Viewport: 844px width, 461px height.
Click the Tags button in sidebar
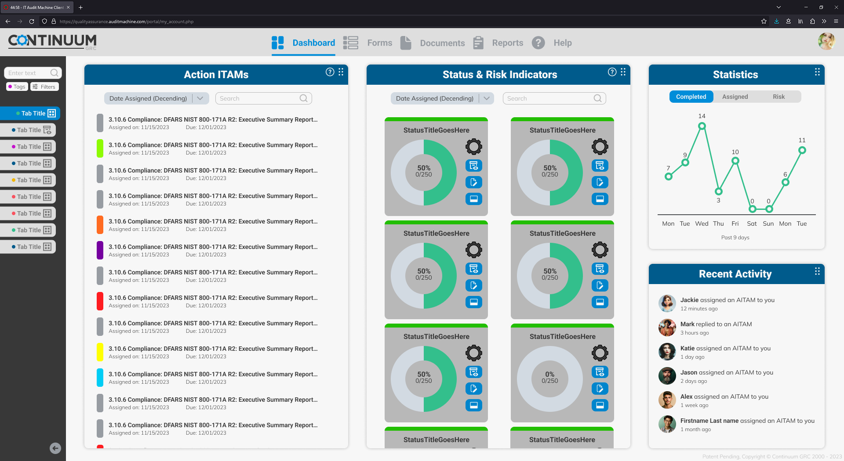(x=17, y=87)
